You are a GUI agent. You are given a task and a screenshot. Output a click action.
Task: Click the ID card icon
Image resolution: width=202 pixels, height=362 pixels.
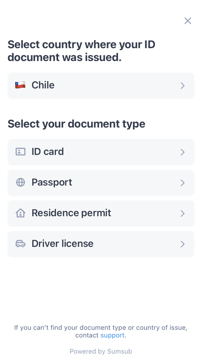20,152
